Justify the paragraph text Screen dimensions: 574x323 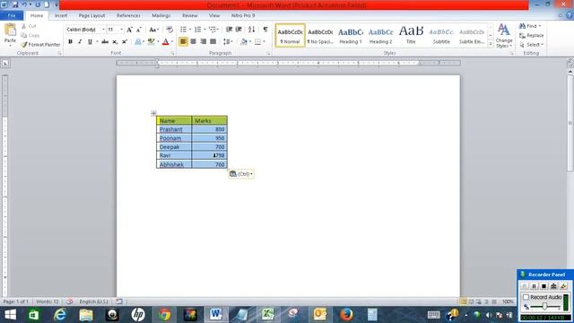213,42
